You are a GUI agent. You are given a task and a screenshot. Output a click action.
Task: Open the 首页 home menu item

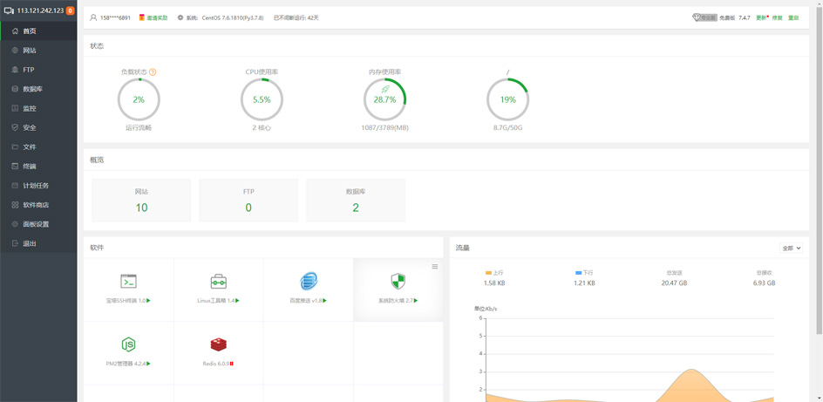coord(38,31)
